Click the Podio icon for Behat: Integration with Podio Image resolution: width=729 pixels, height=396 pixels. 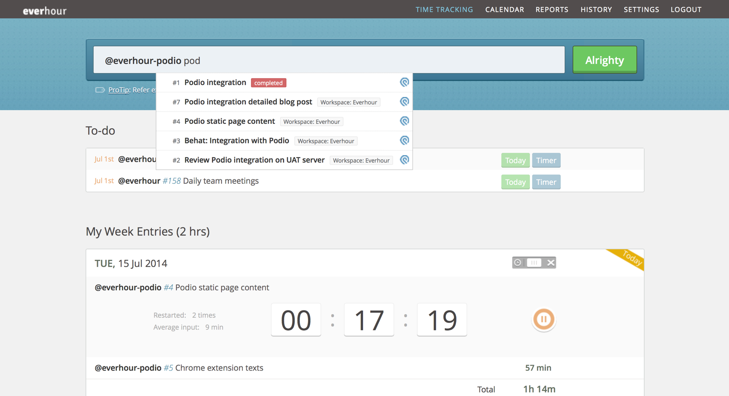coord(404,141)
